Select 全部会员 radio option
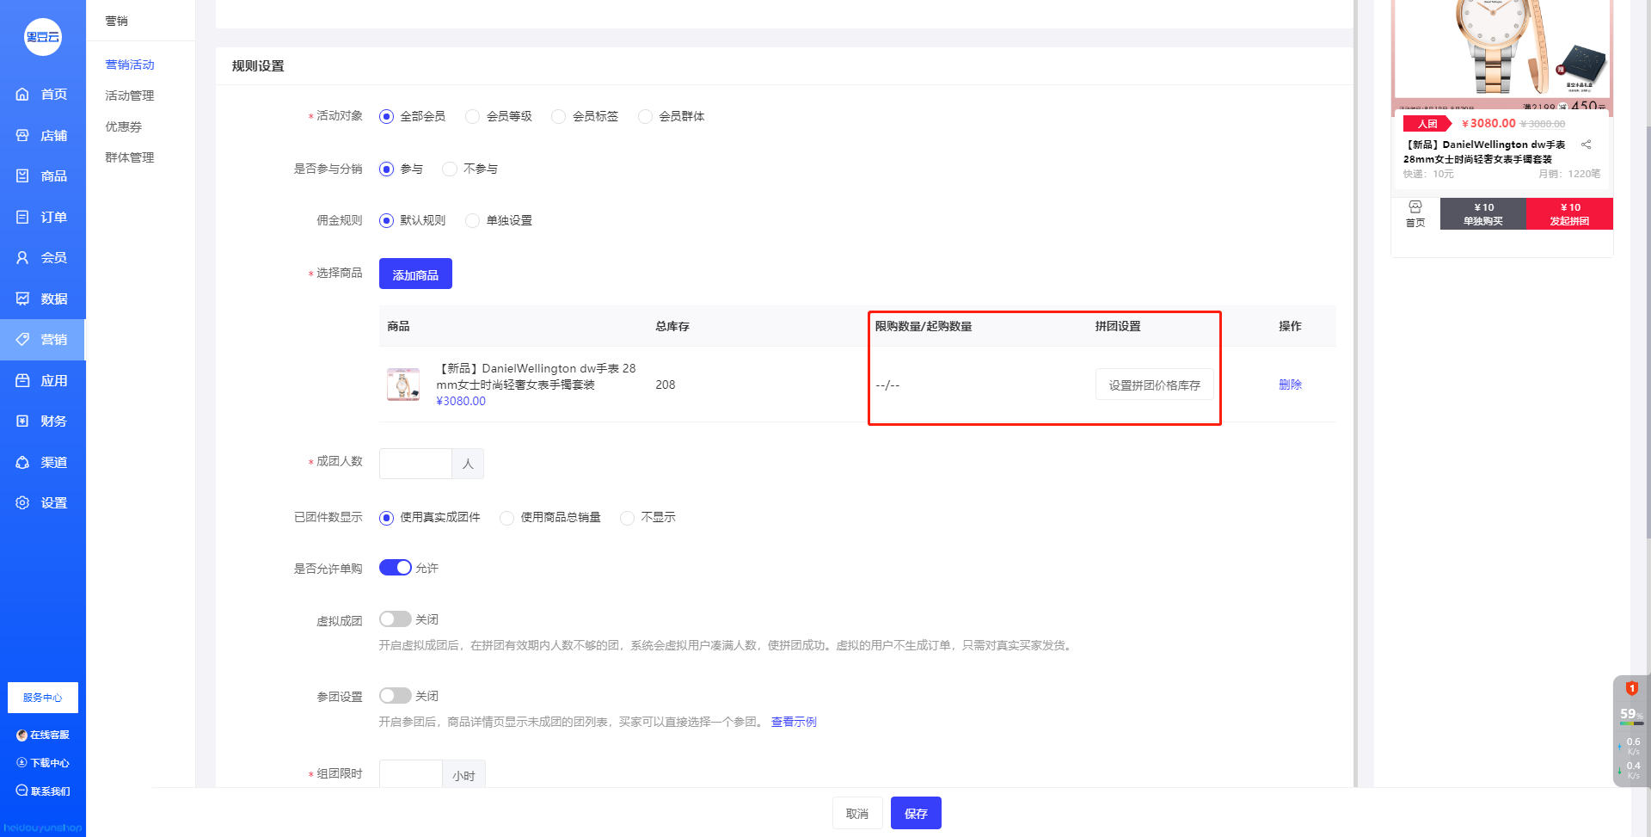The image size is (1651, 837). [x=413, y=116]
